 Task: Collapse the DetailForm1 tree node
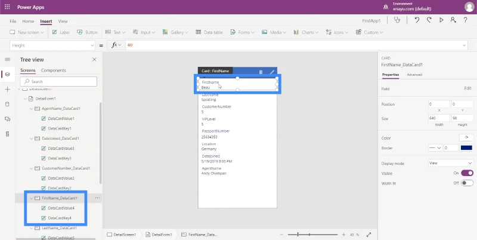pos(25,99)
